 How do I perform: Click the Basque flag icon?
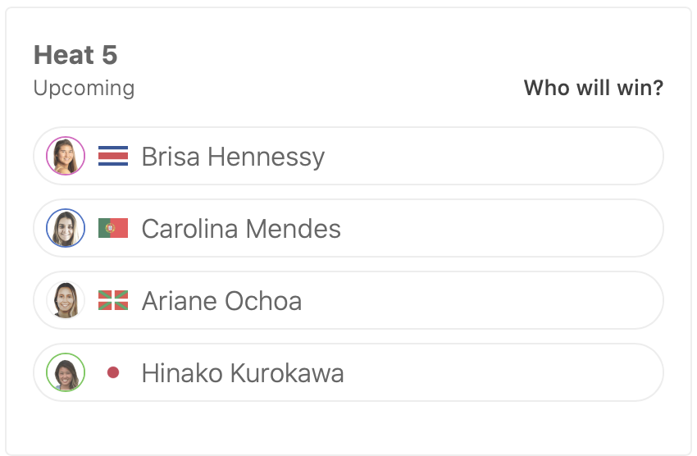(x=113, y=300)
